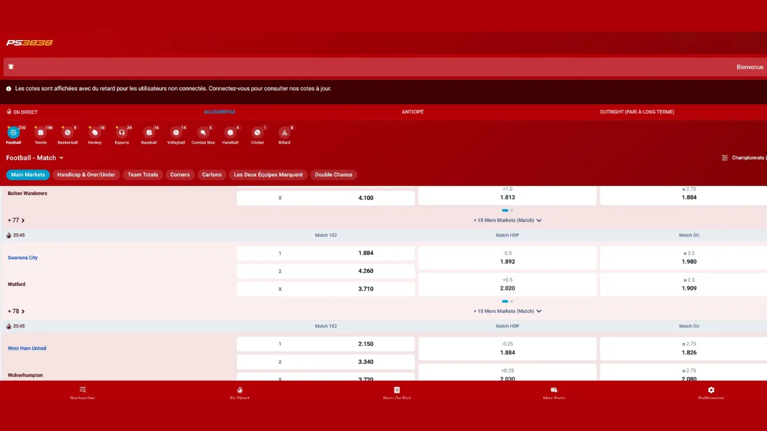Bet on Wolverhampton win at 3.340
767x431 pixels.
click(x=325, y=362)
